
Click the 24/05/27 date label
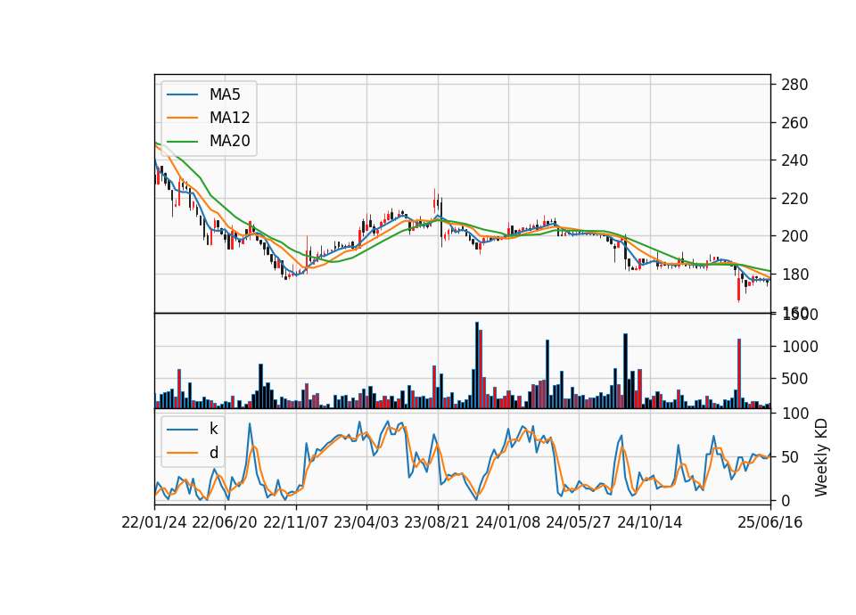[x=579, y=522]
